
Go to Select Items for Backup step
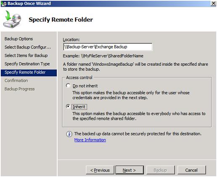point(26,56)
